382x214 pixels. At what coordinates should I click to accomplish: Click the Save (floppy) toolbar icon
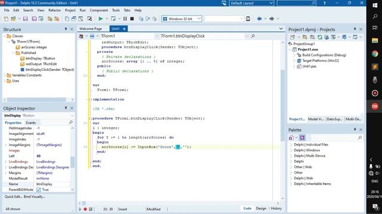click(25, 18)
